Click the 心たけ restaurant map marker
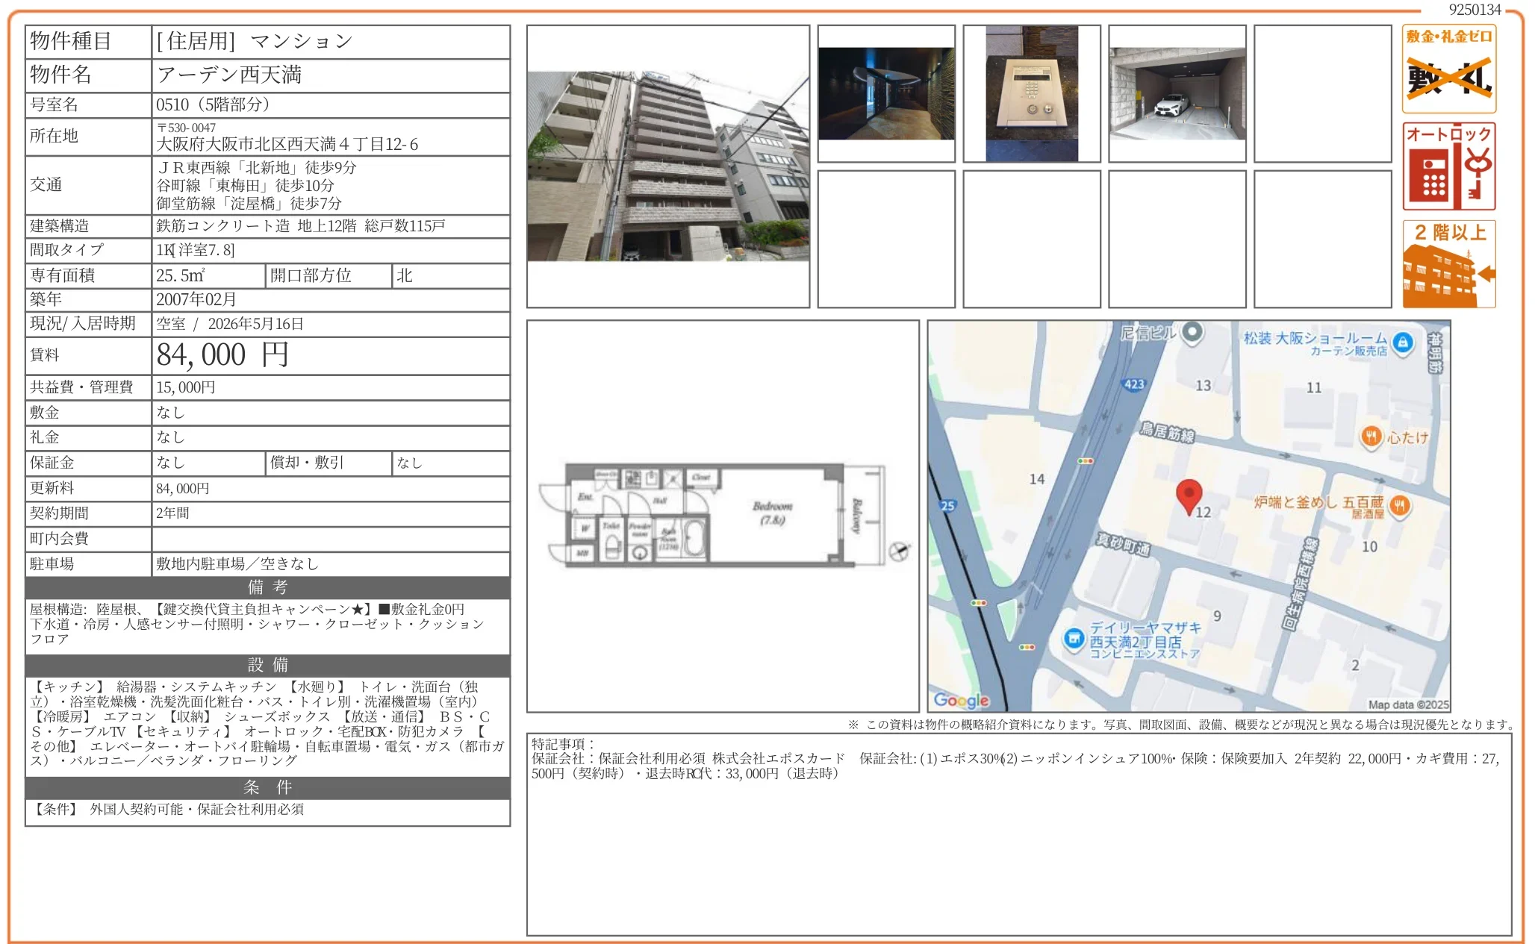 pos(1371,437)
